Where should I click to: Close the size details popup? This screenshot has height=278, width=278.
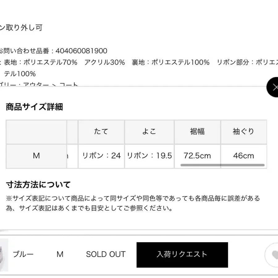(274, 87)
